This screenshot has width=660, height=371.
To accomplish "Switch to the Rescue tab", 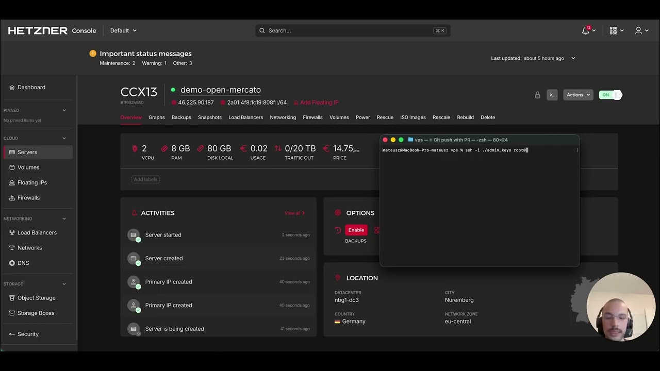I will [x=385, y=117].
